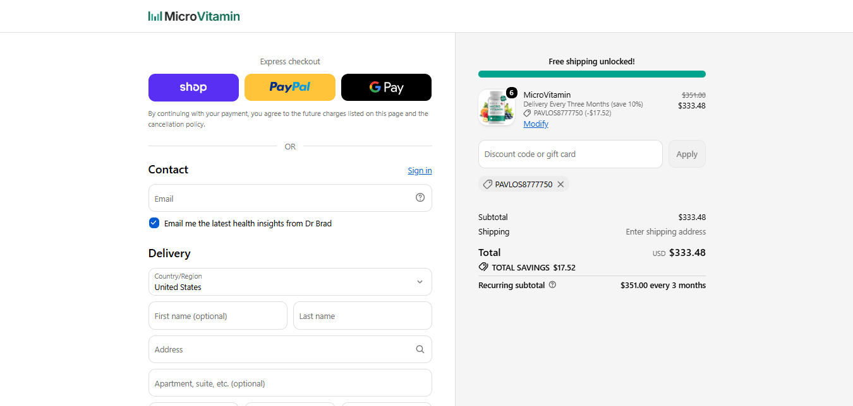Viewport: 853px width, 406px height.
Task: Click the Last name field
Action: click(363, 316)
